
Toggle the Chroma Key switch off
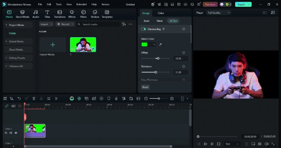click(144, 29)
